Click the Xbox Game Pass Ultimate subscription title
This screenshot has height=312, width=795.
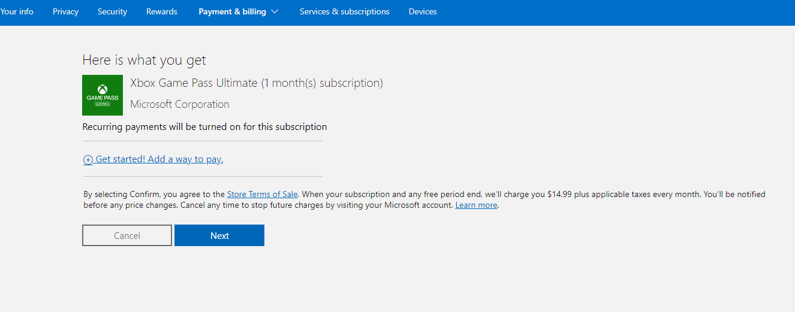click(x=256, y=83)
